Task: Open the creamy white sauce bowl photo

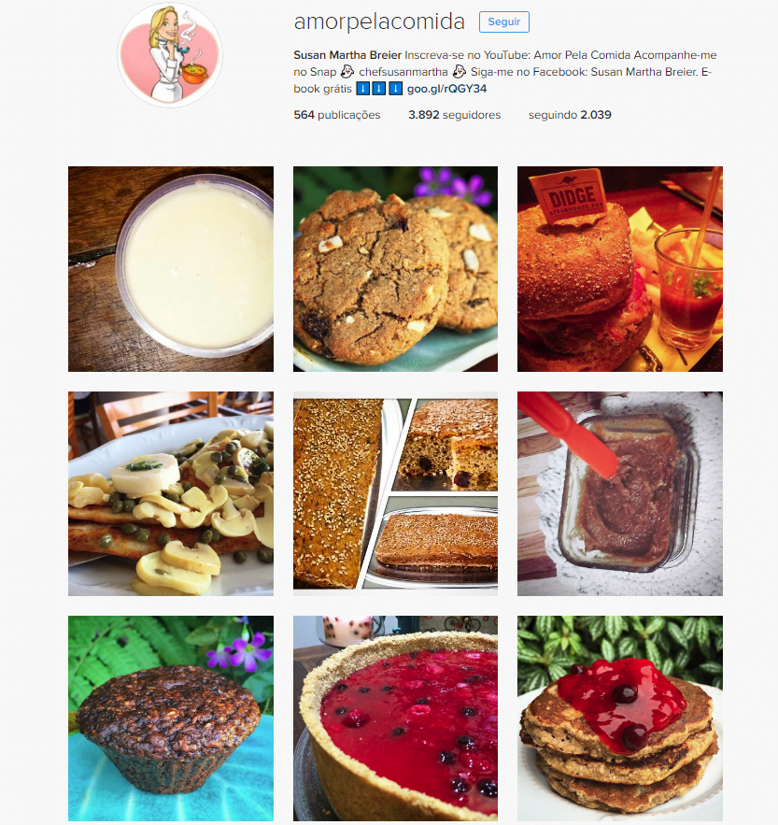Action: coord(171,269)
